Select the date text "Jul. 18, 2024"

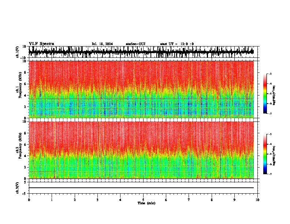(x=102, y=44)
